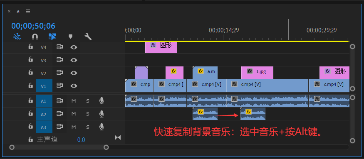This screenshot has width=364, height=159.
Task: Select the 图形 clip on V2
Action: (334, 73)
